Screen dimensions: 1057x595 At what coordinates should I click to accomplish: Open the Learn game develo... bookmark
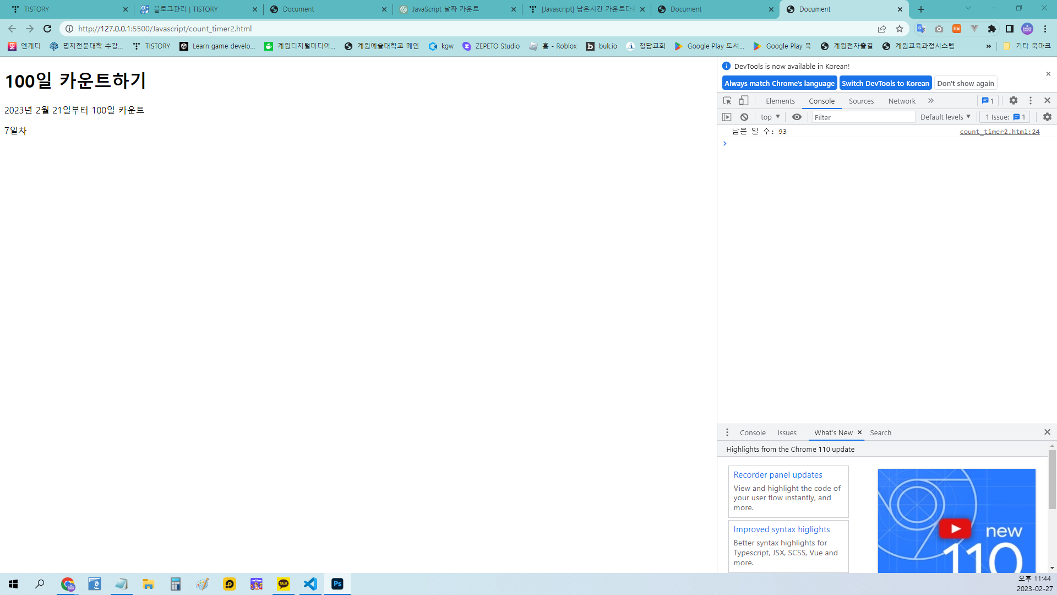(x=217, y=46)
